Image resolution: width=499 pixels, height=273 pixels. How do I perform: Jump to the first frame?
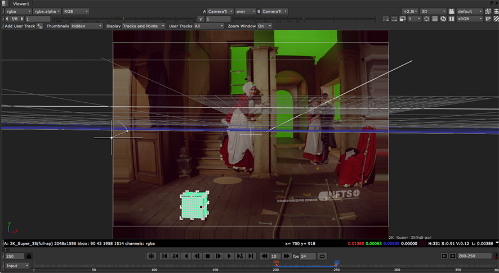[164, 256]
